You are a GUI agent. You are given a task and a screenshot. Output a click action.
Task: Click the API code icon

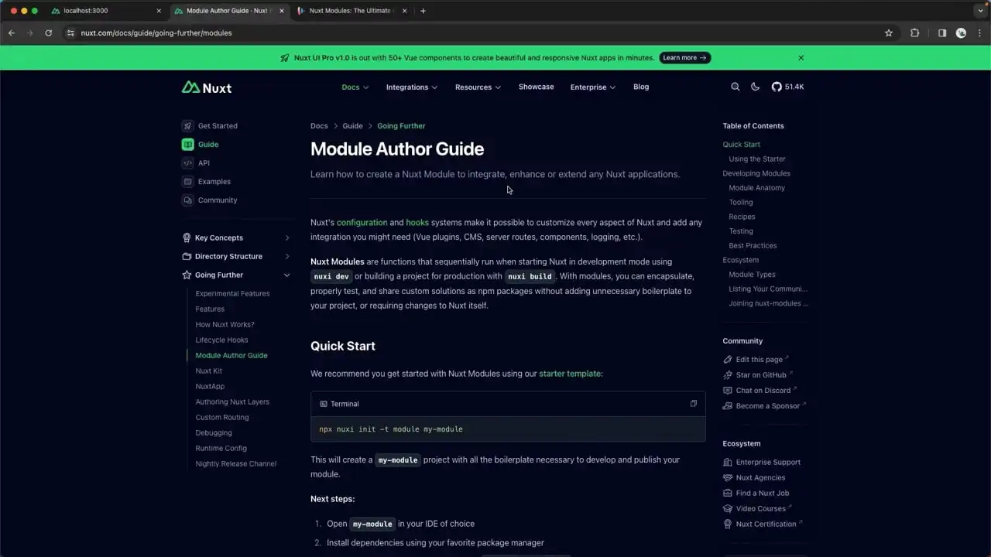[x=187, y=163]
